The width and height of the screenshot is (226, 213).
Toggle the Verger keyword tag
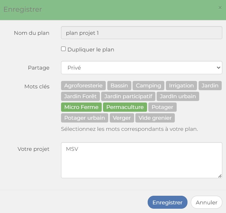click(122, 118)
